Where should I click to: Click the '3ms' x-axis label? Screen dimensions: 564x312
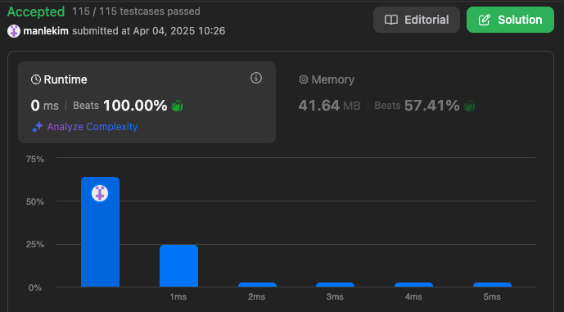coord(335,297)
